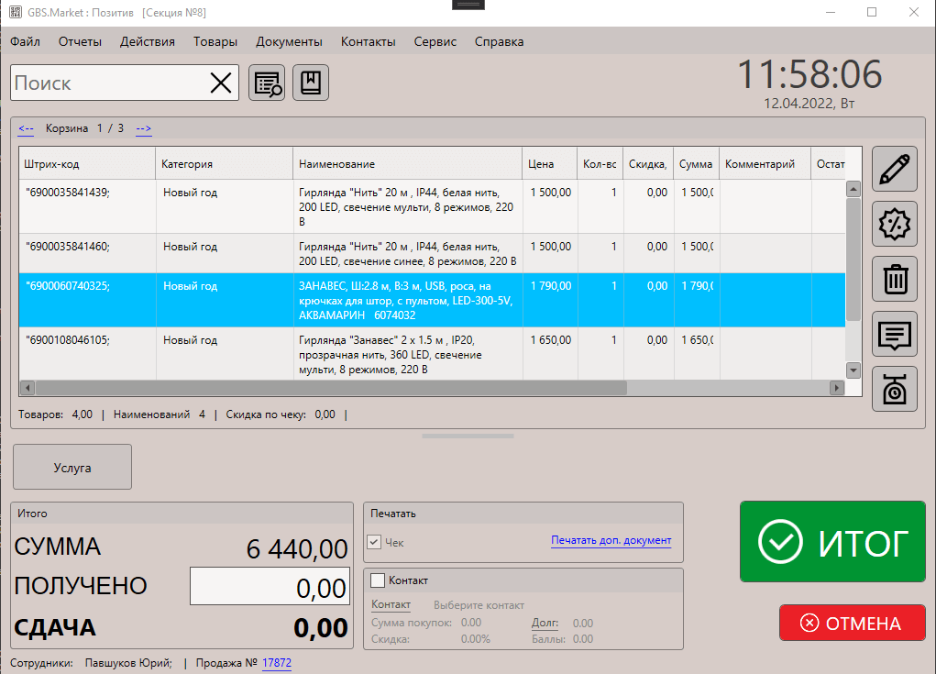Open the Отчеты menu
Viewport: 936px width, 674px height.
click(80, 41)
